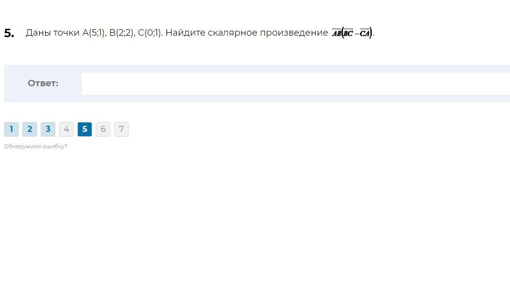Open the 'Обнаружили ошибку?' link
Image resolution: width=510 pixels, height=287 pixels.
point(36,146)
